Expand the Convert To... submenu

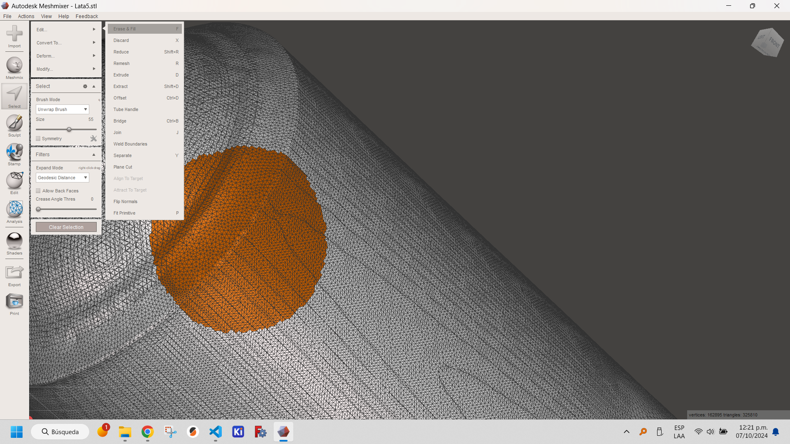pos(66,43)
